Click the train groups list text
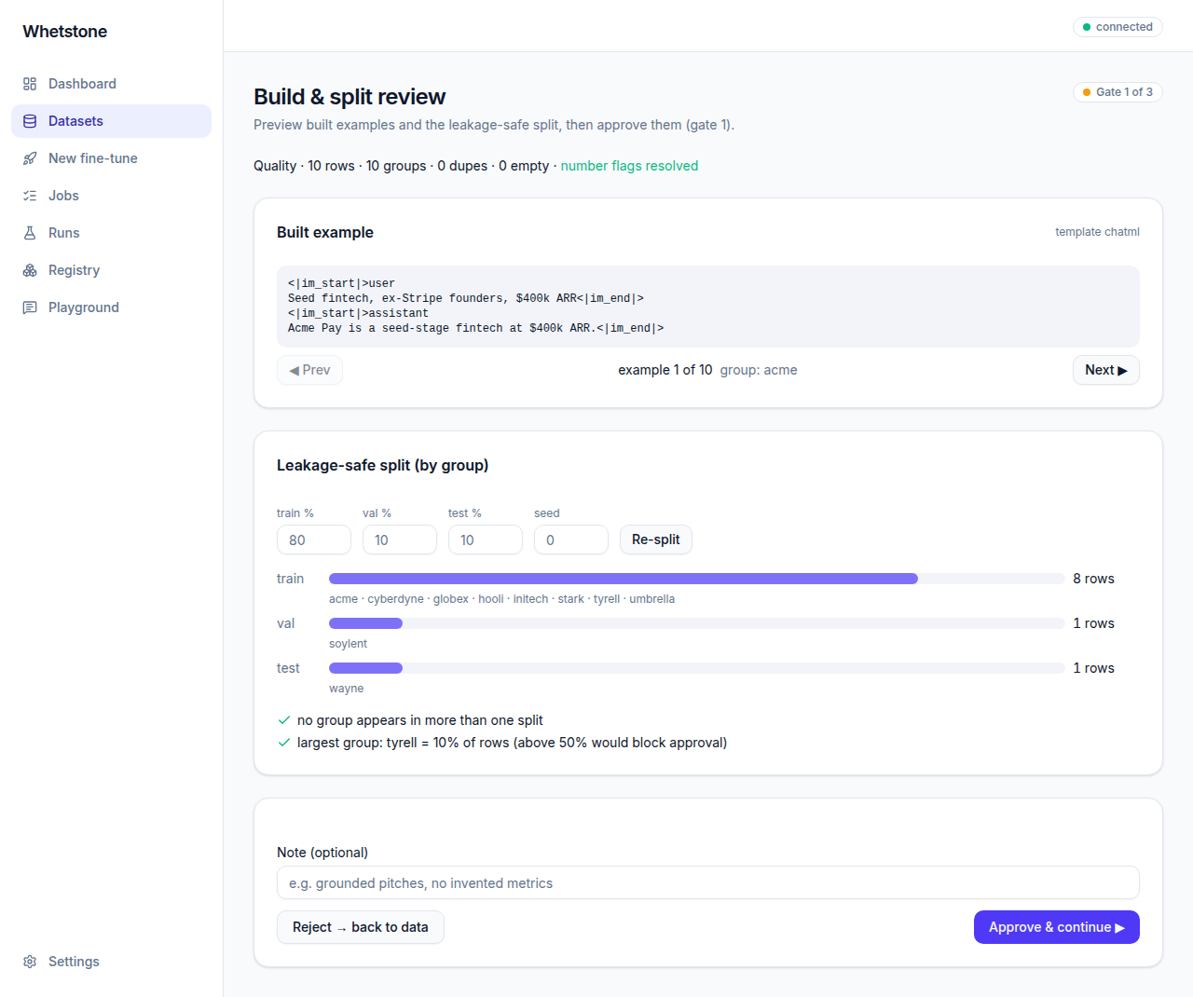1193x997 pixels. 501,599
